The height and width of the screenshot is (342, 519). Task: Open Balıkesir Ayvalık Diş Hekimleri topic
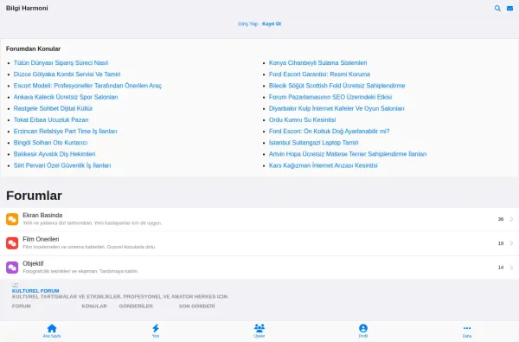(54, 154)
